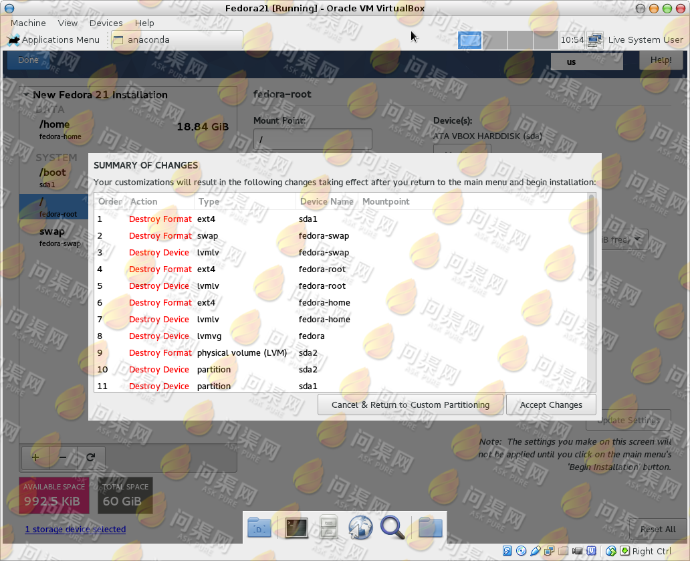
Task: Click the optical disc status icon
Action: click(x=521, y=551)
